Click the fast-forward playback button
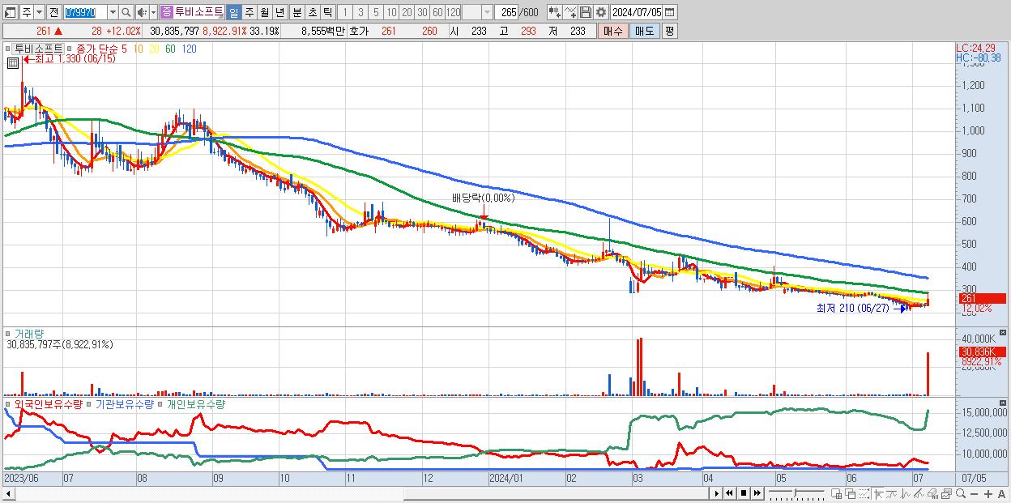The height and width of the screenshot is (503, 1011). click(757, 493)
